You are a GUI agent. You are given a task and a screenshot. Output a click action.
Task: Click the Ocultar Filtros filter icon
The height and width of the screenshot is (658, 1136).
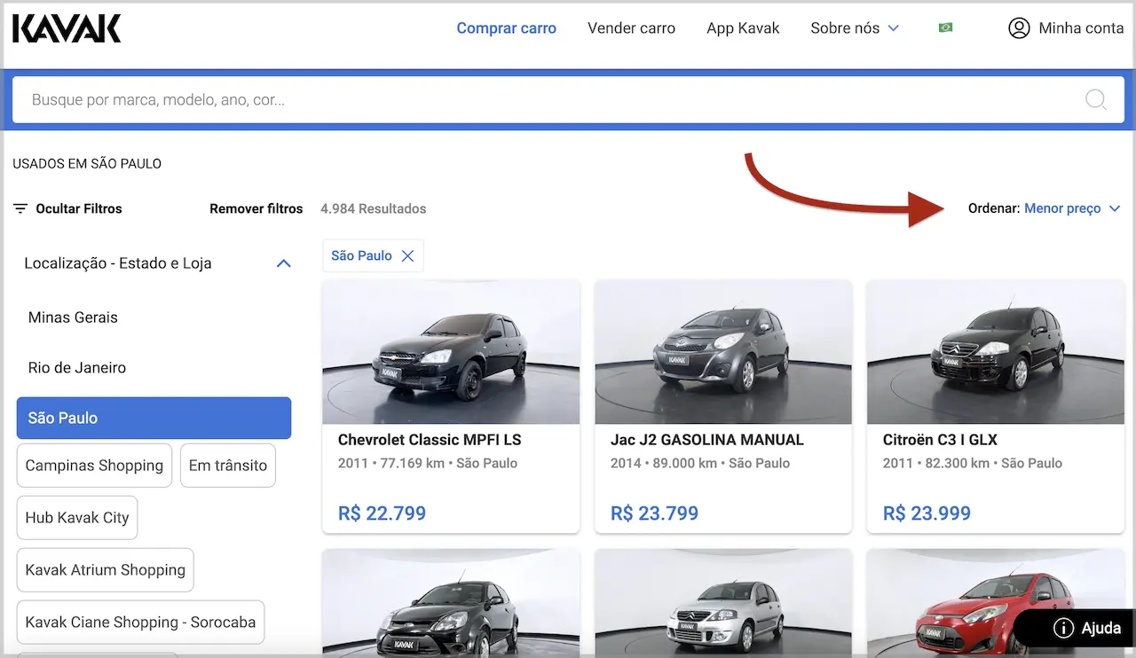(20, 209)
